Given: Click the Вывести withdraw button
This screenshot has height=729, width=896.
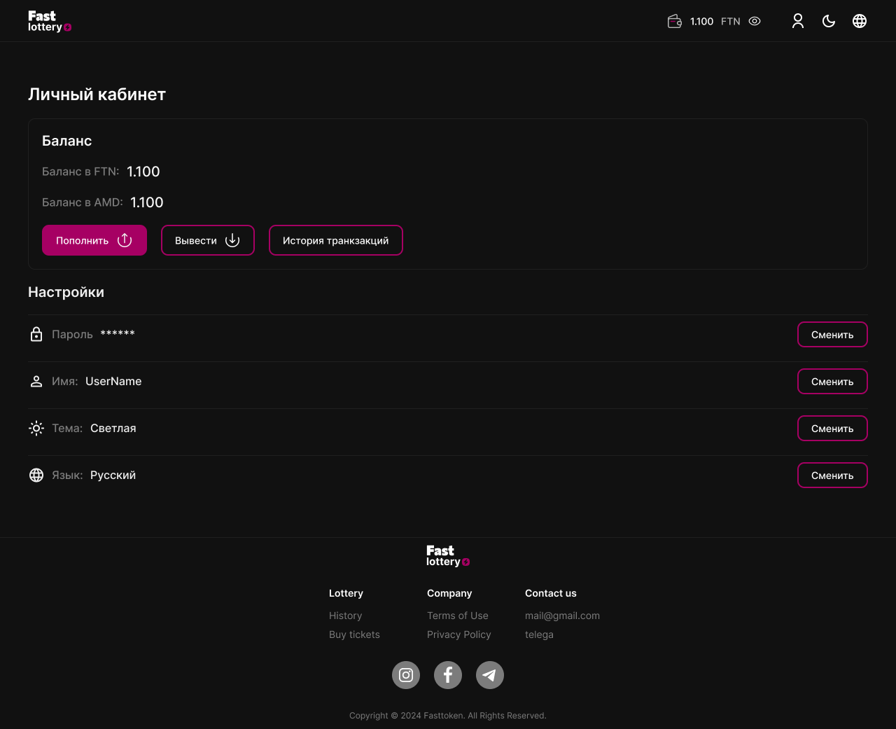Looking at the screenshot, I should tap(208, 240).
